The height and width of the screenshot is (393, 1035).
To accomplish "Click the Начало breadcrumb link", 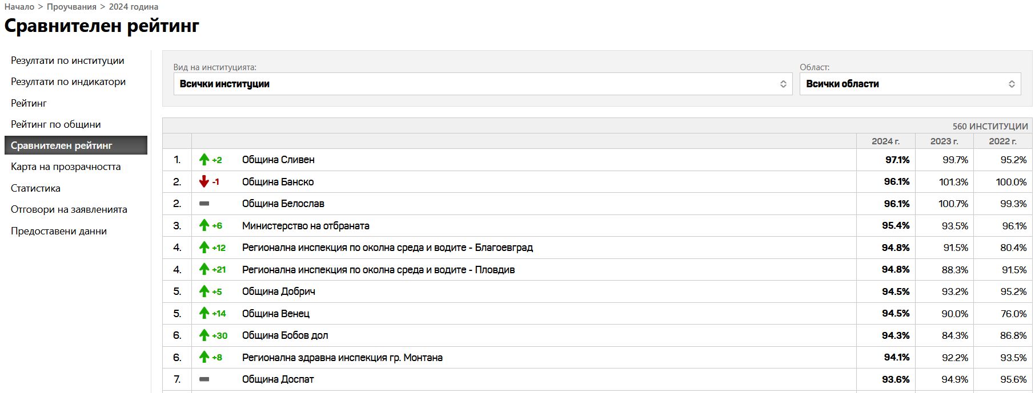I will (19, 7).
